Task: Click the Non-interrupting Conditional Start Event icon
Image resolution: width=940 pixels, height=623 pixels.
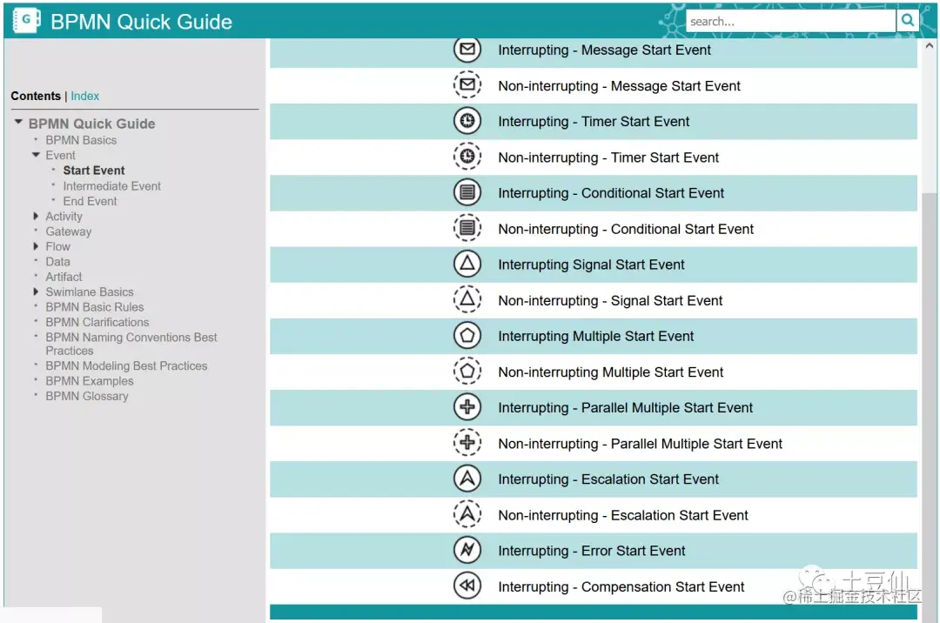Action: tap(467, 228)
